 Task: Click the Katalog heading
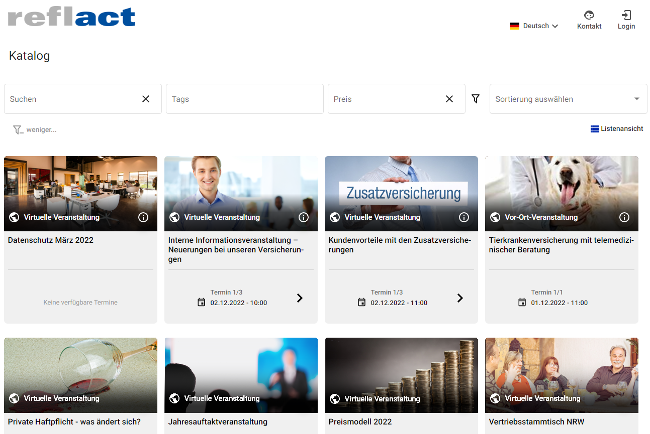pyautogui.click(x=29, y=56)
